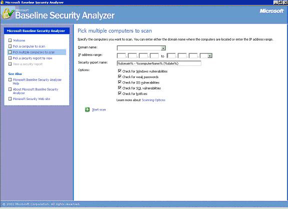Viewport: 288px width, 209px height.
Task: Click the second octet of starting IP address
Action: (132, 55)
